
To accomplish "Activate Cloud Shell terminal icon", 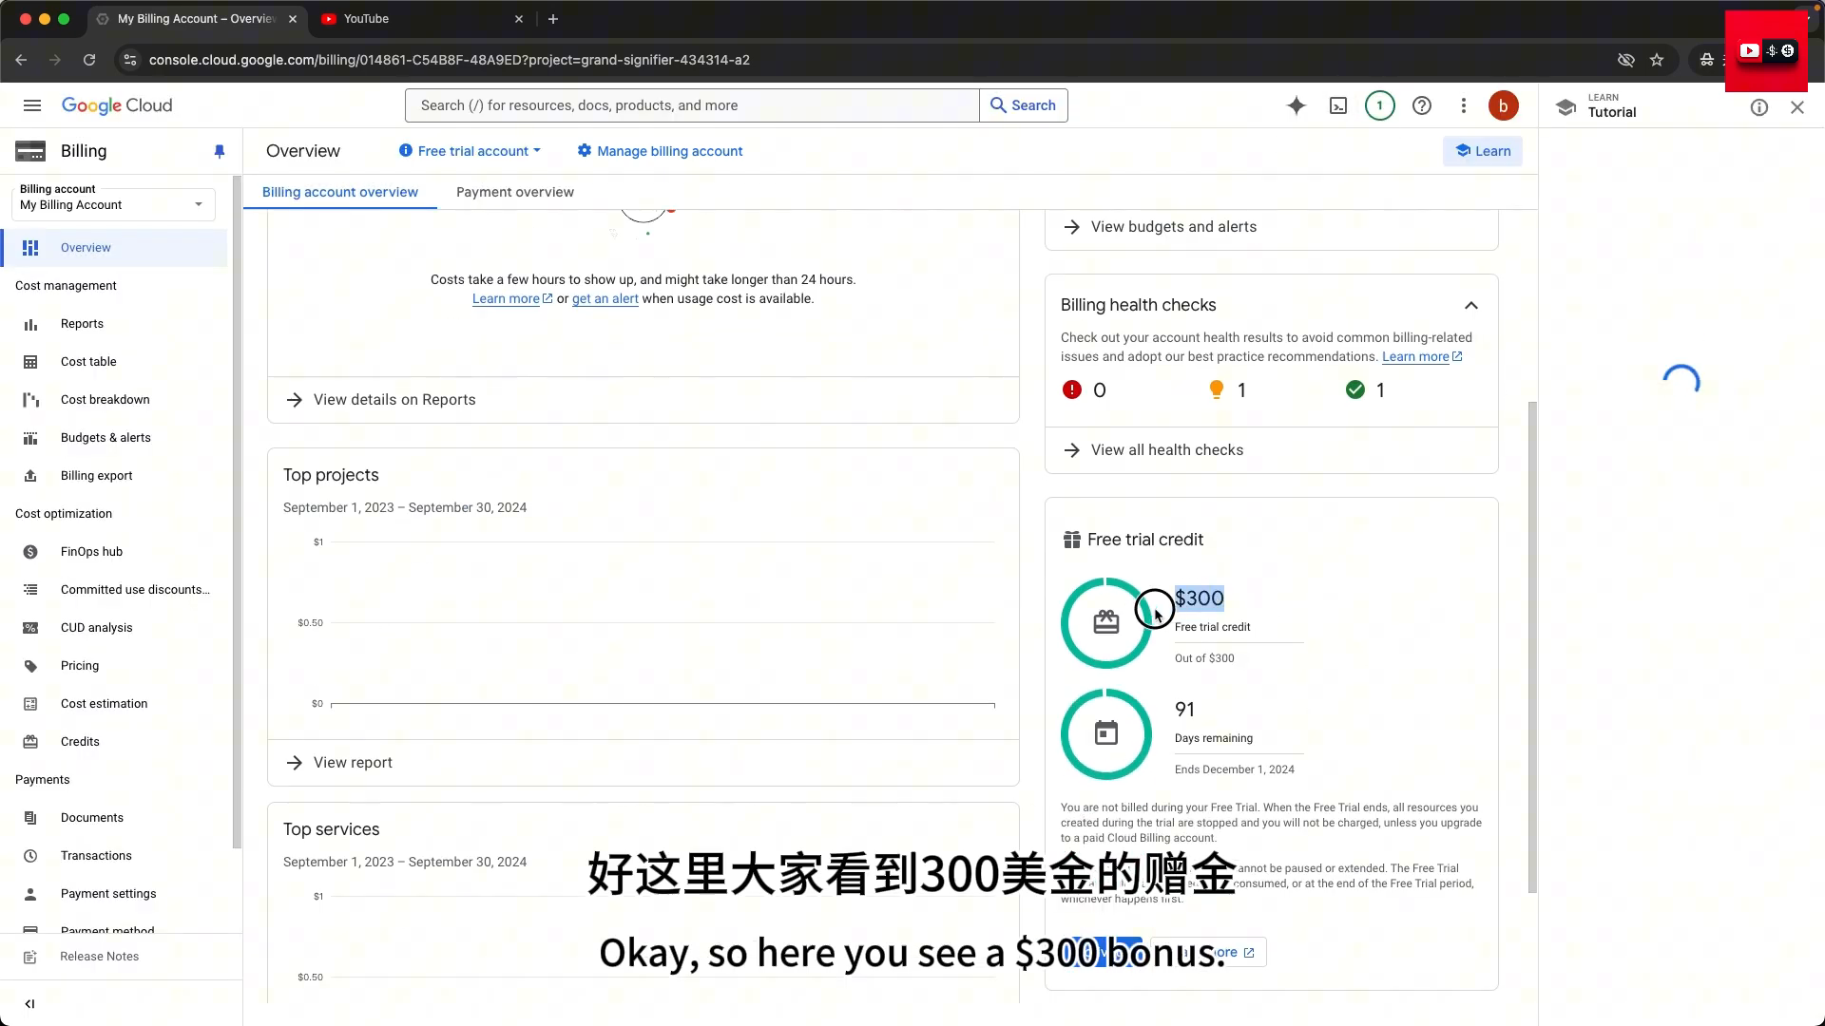I will [x=1338, y=105].
